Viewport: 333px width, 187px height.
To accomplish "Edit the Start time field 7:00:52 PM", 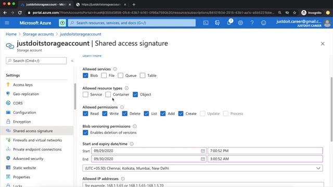I will pos(265,151).
